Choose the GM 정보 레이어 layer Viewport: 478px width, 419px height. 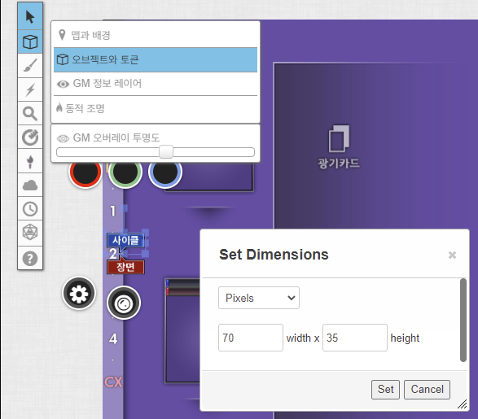pos(156,84)
